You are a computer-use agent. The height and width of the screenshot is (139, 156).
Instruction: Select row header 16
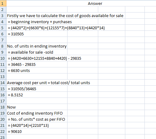pos(3,95)
